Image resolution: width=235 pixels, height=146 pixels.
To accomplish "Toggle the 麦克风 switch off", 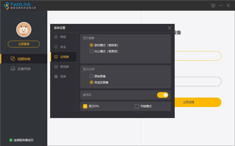I will 163,95.
